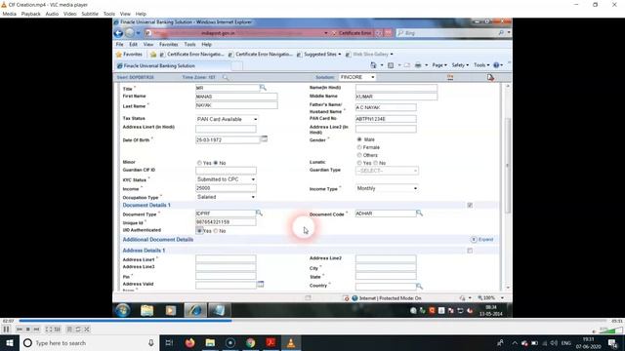Open the VLC View menu
The height and width of the screenshot is (351, 625).
pos(125,14)
